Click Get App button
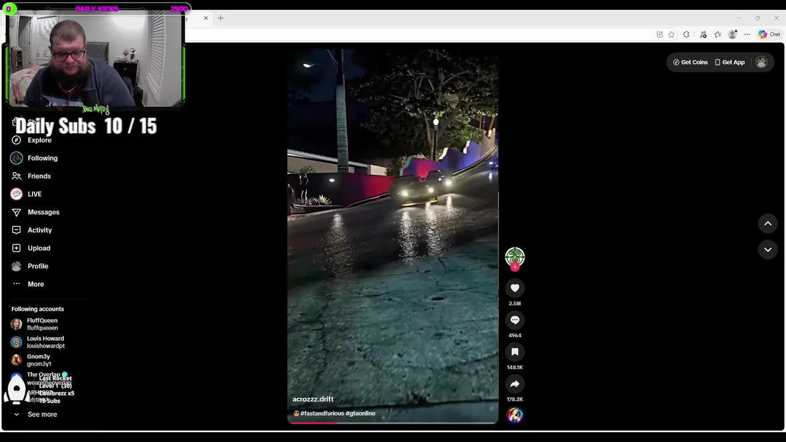 730,62
